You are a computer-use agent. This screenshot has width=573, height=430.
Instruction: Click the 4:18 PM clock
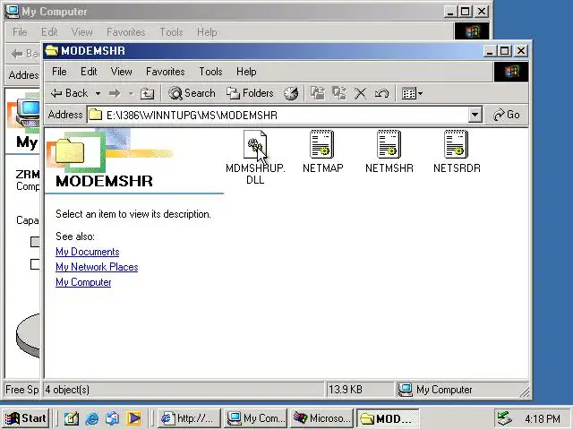pos(543,418)
